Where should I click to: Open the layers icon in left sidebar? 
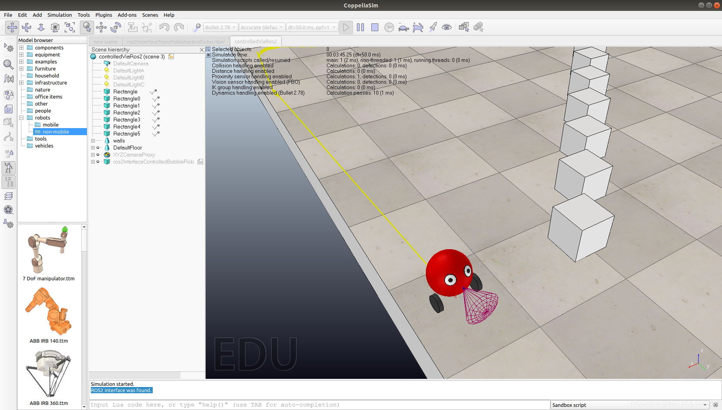[9, 196]
